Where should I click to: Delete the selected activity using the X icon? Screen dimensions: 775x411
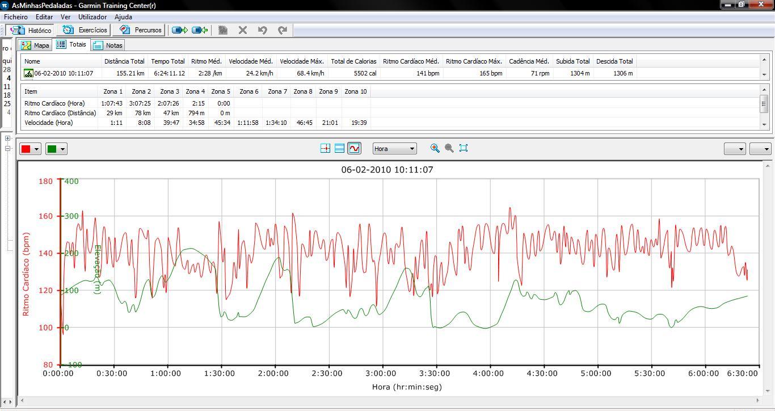(243, 30)
